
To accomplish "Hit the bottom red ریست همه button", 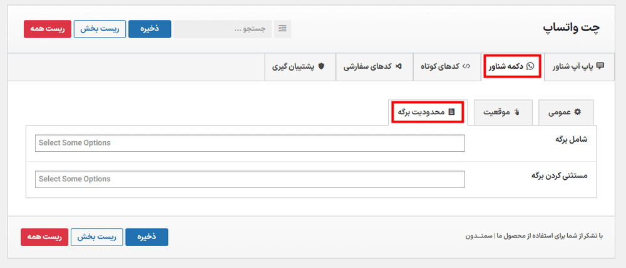I will click(x=43, y=237).
